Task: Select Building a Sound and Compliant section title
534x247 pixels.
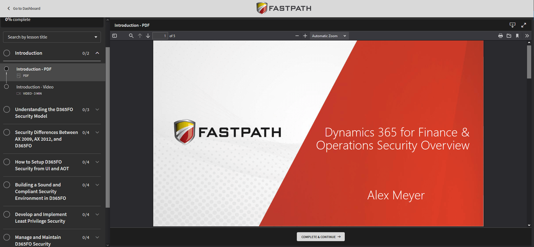Action: 41,191
